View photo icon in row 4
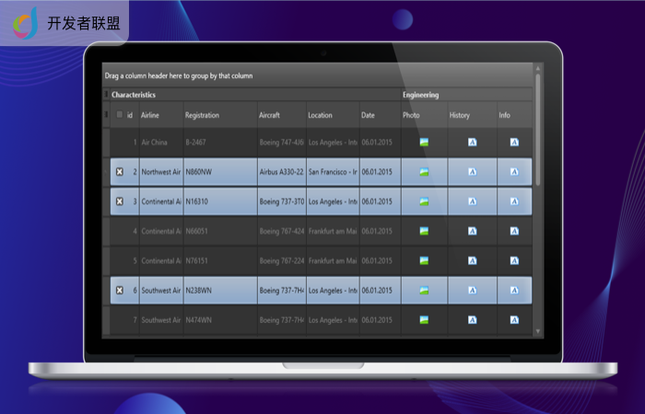Viewport: 645px width, 414px height. click(x=424, y=231)
